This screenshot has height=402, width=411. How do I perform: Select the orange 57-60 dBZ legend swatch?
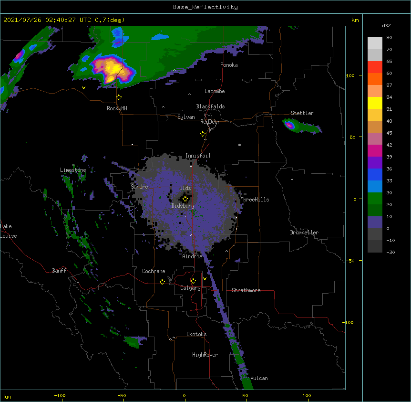[375, 79]
